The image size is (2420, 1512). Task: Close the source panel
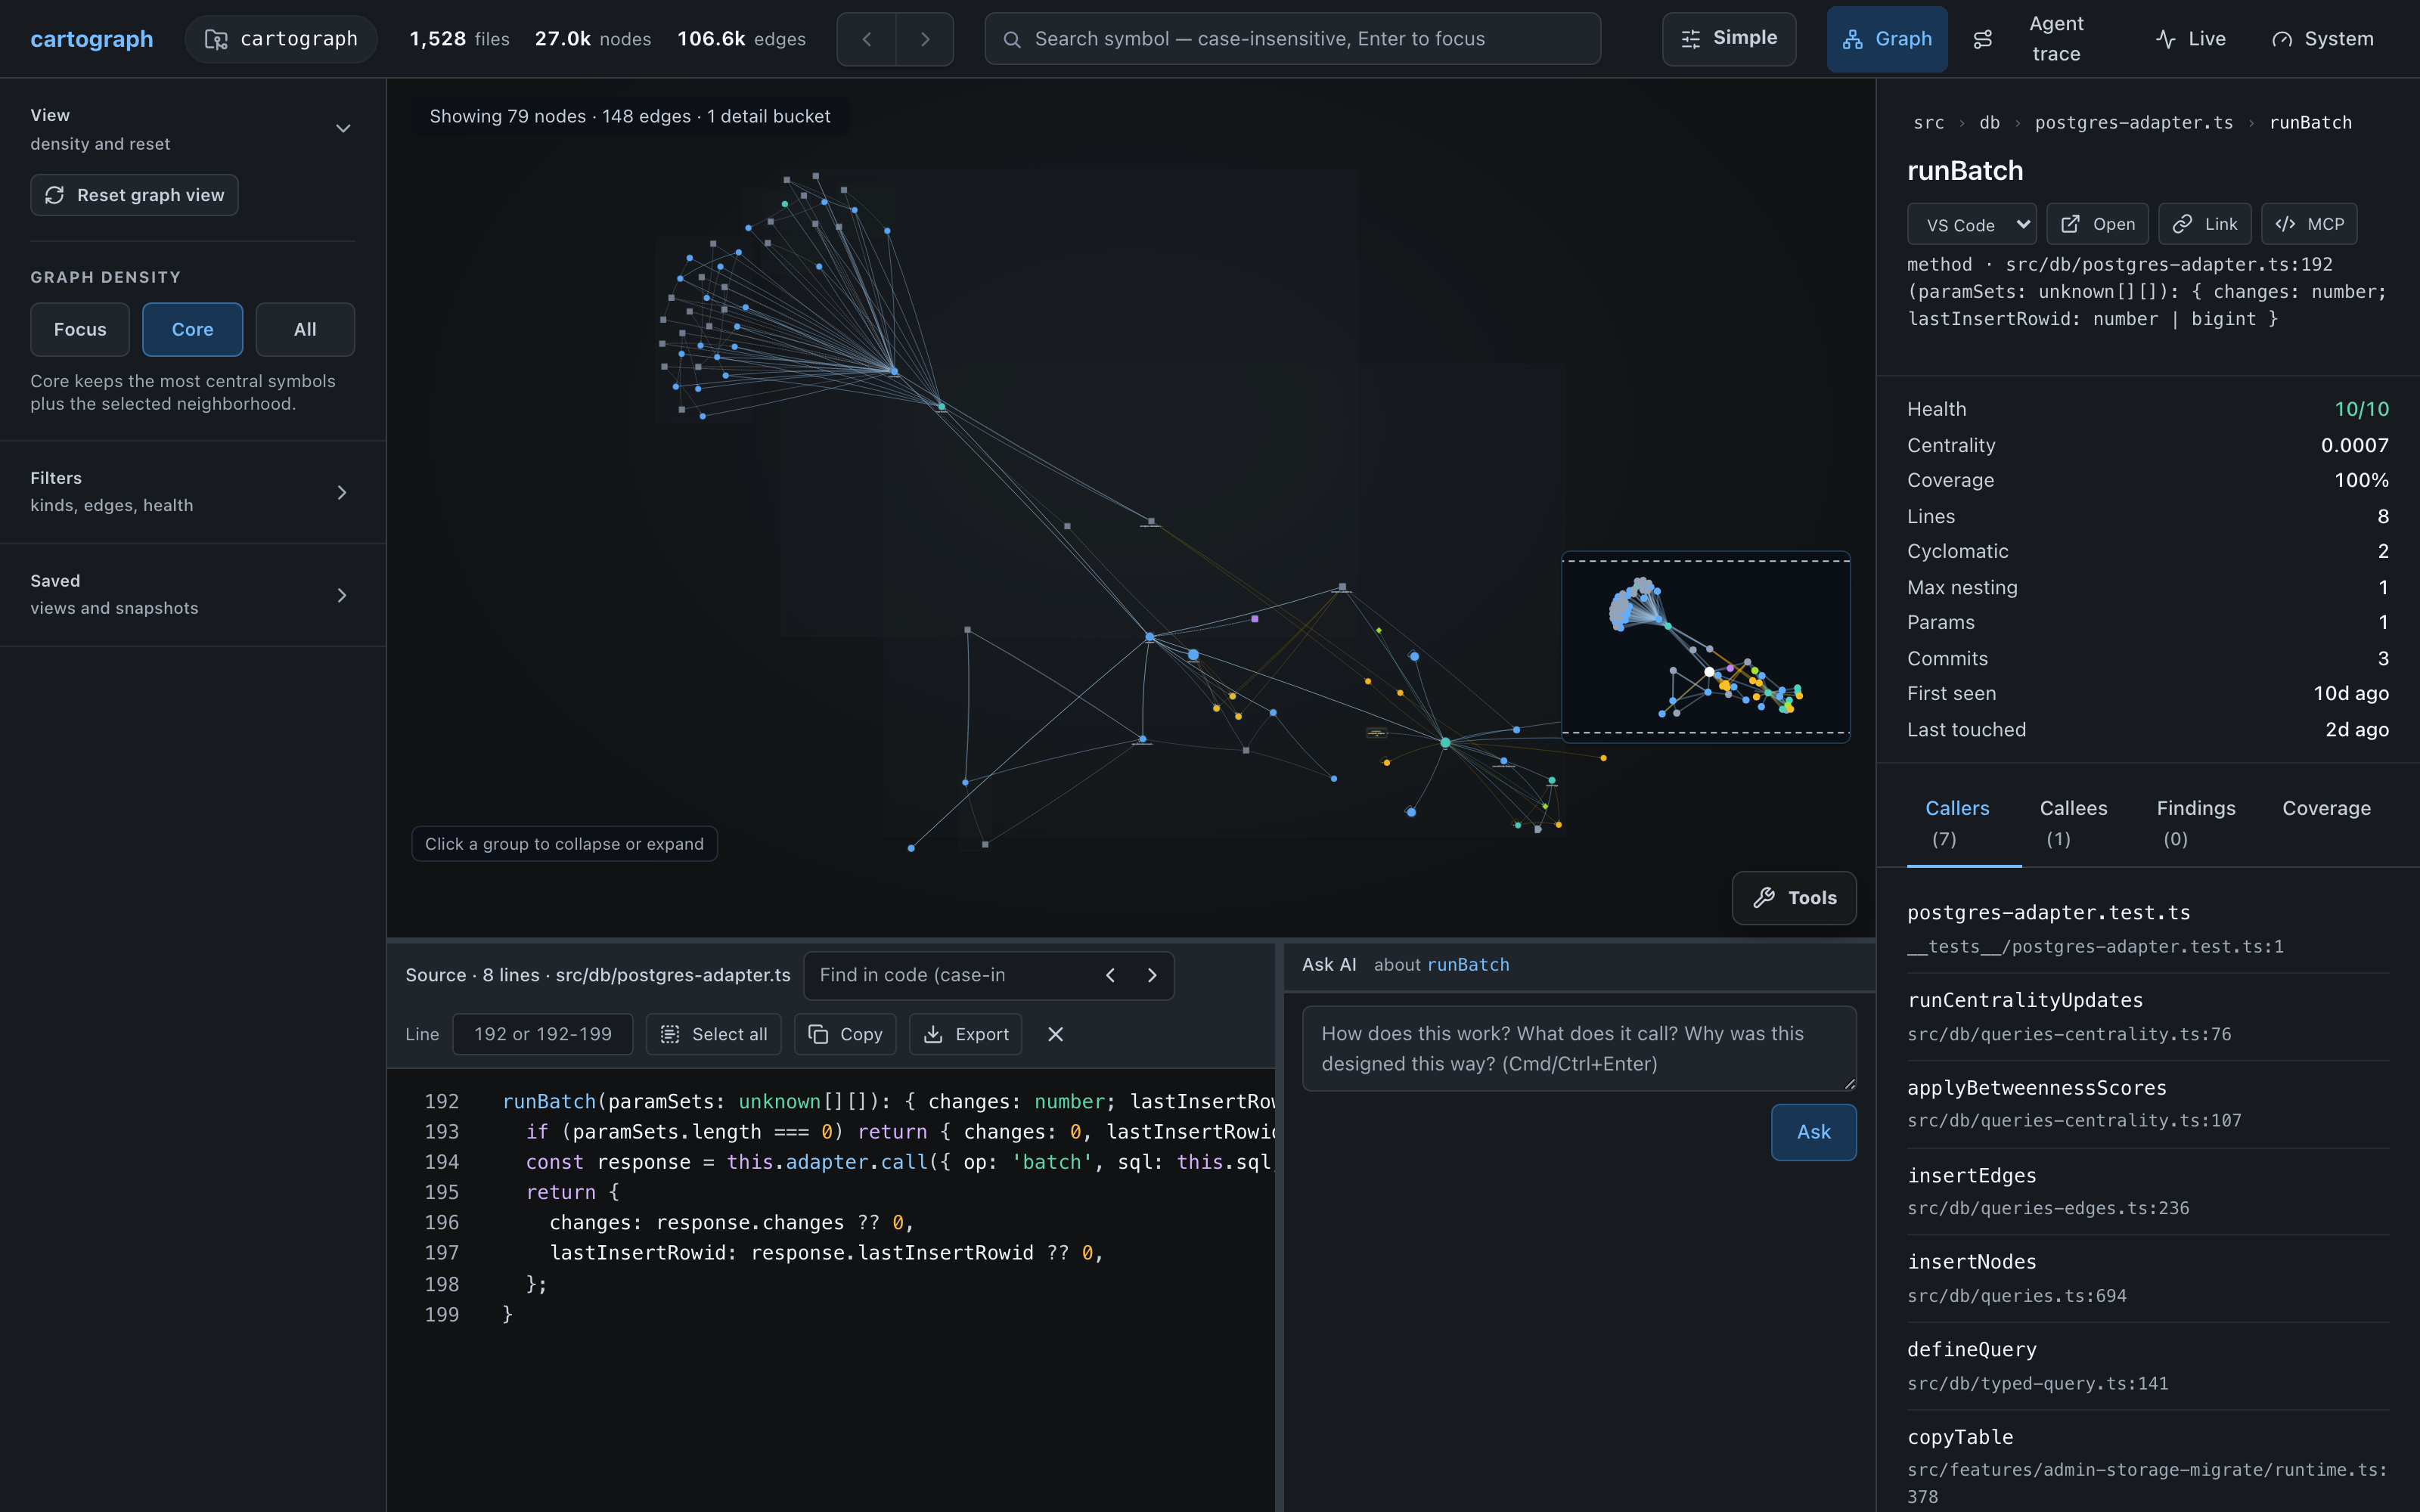(x=1055, y=1034)
